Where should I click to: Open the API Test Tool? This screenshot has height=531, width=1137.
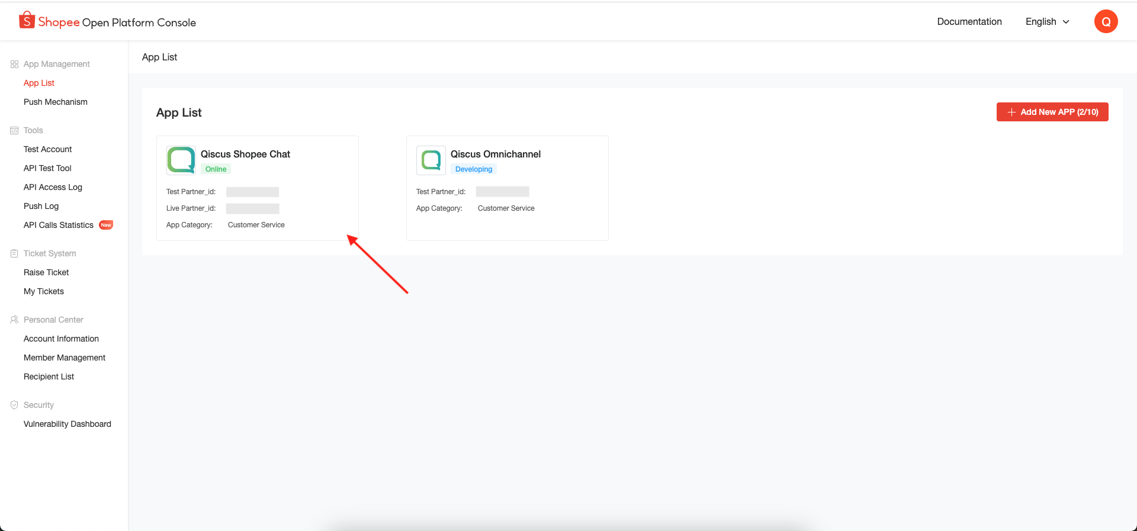(47, 168)
